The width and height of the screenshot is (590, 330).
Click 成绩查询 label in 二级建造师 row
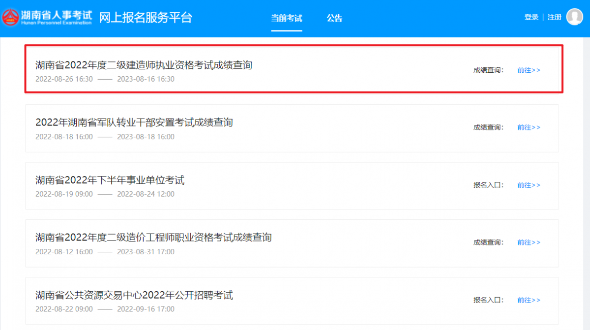coord(488,70)
